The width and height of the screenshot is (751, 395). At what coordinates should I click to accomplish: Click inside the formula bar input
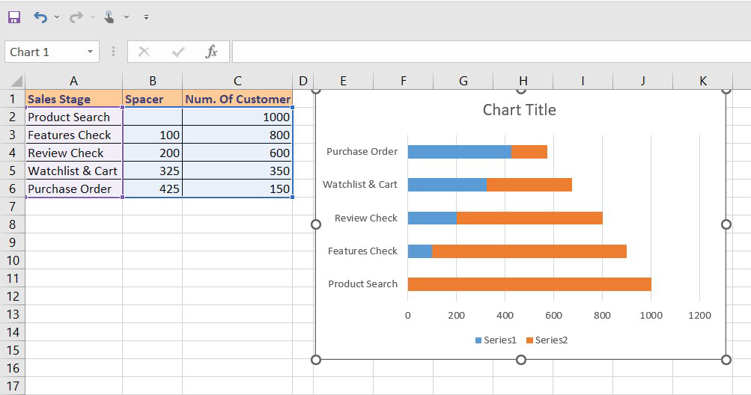(487, 52)
